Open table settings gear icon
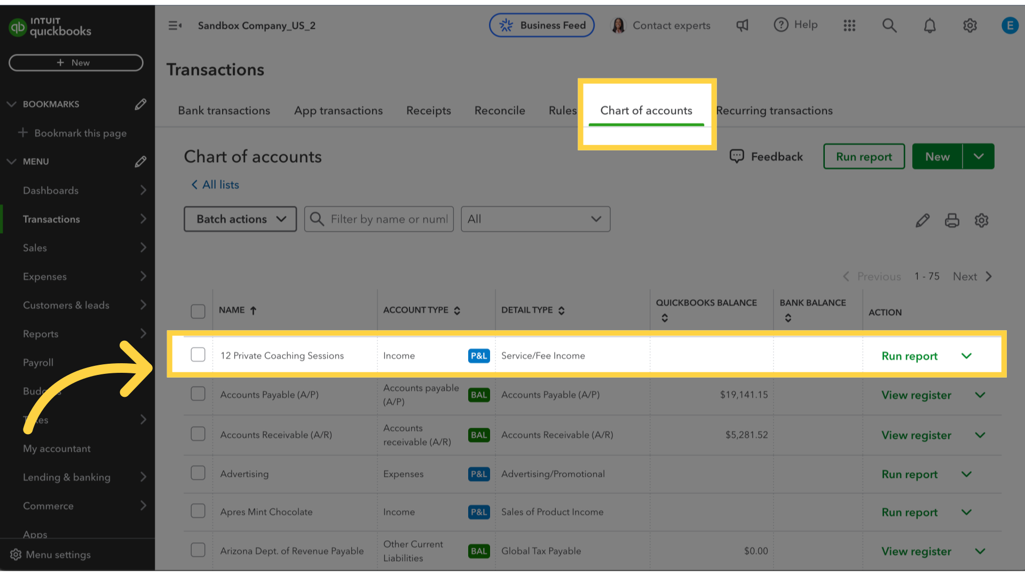 [981, 220]
